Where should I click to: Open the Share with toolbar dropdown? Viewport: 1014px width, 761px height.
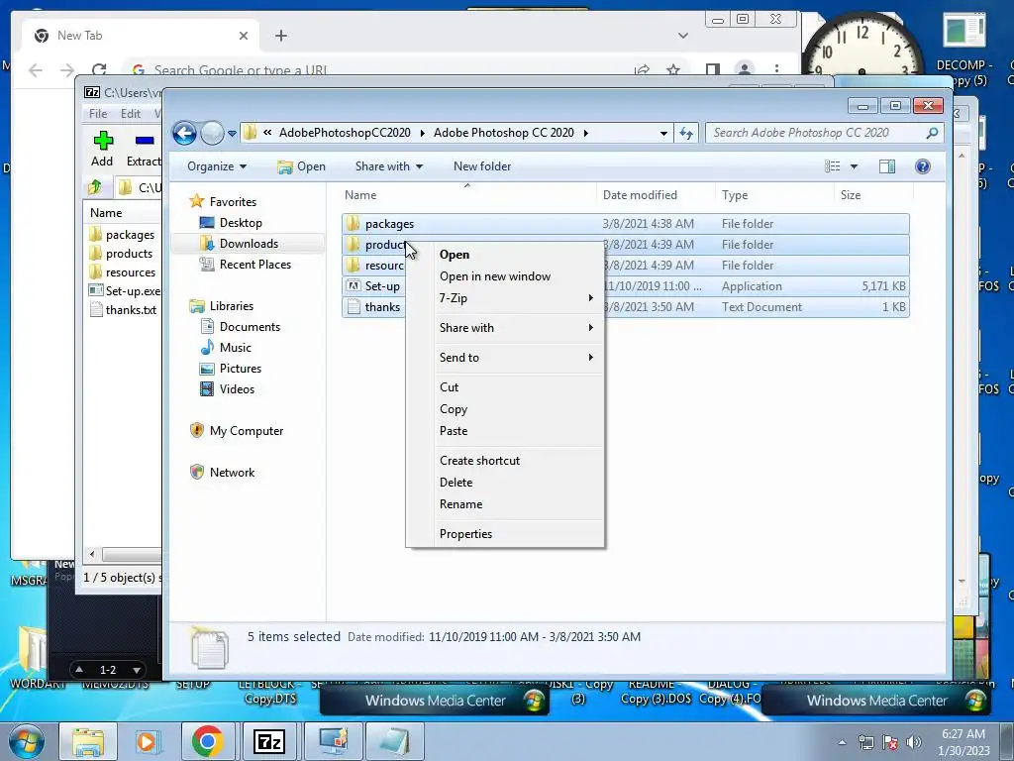pyautogui.click(x=388, y=166)
